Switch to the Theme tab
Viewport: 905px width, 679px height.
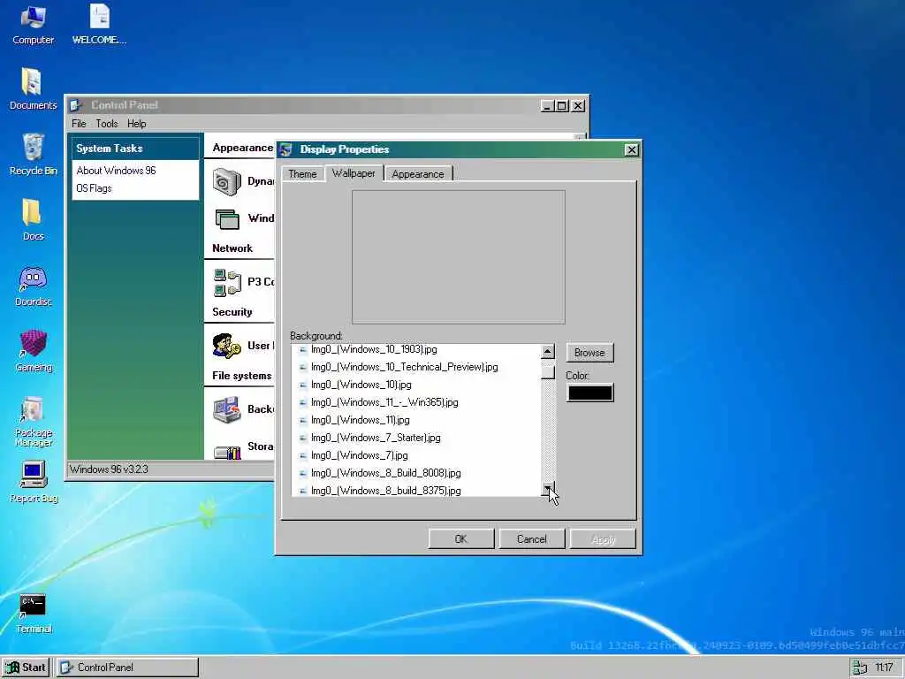click(x=302, y=174)
